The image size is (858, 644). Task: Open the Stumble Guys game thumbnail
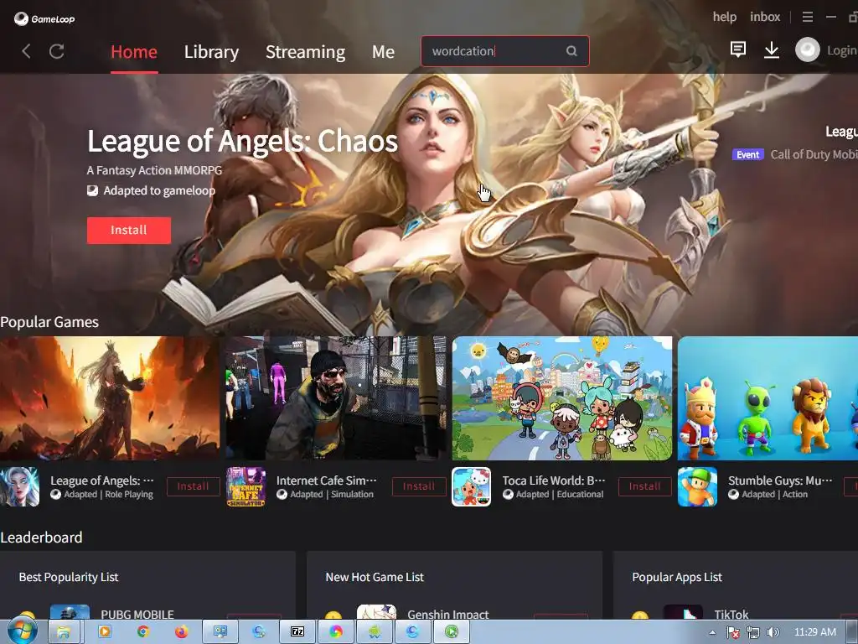point(768,398)
